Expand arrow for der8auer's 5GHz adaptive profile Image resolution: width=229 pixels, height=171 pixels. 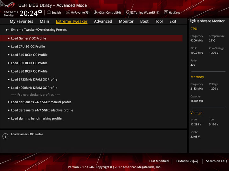9,111
